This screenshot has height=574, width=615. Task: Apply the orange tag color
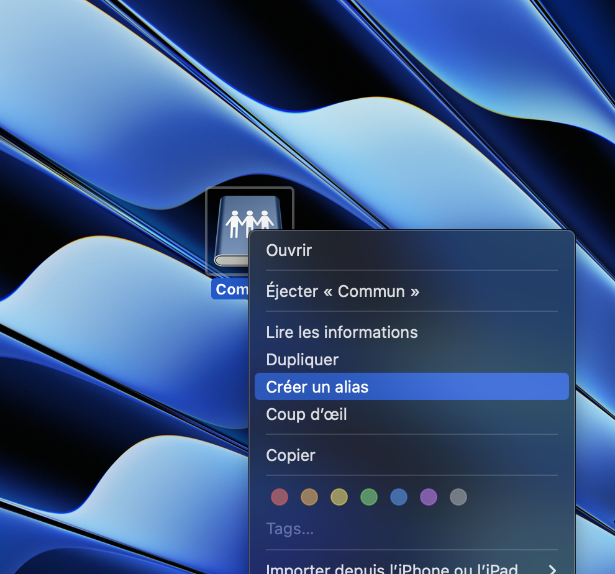(309, 497)
